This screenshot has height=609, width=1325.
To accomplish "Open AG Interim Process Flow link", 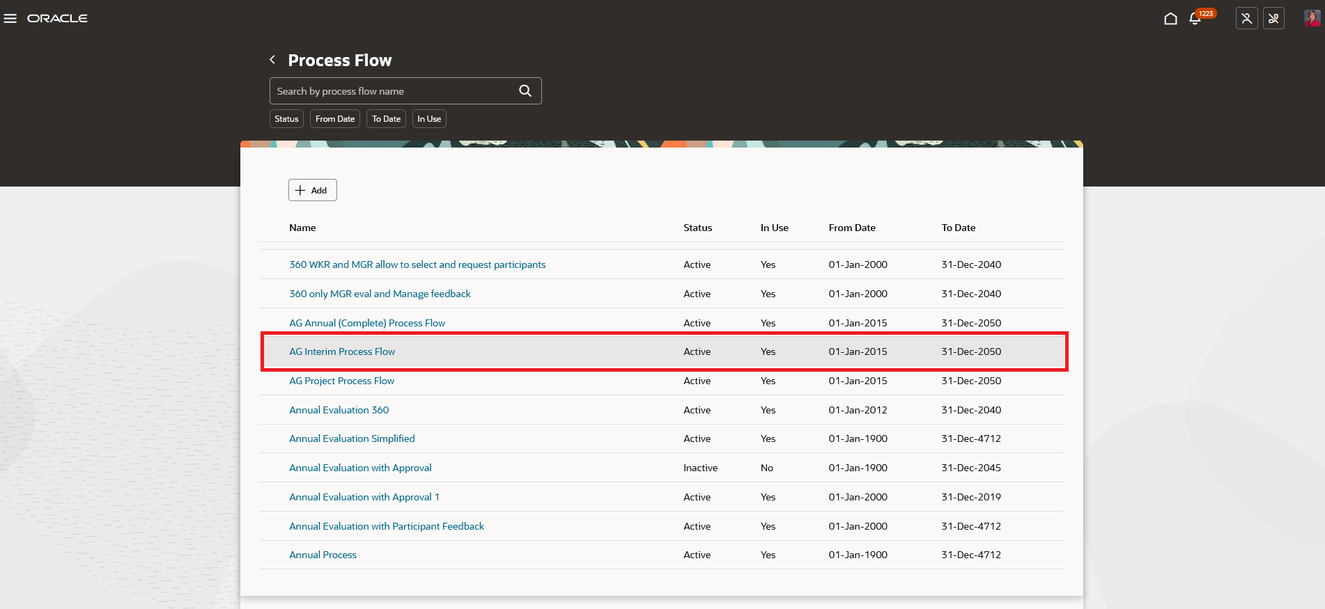I will point(342,351).
